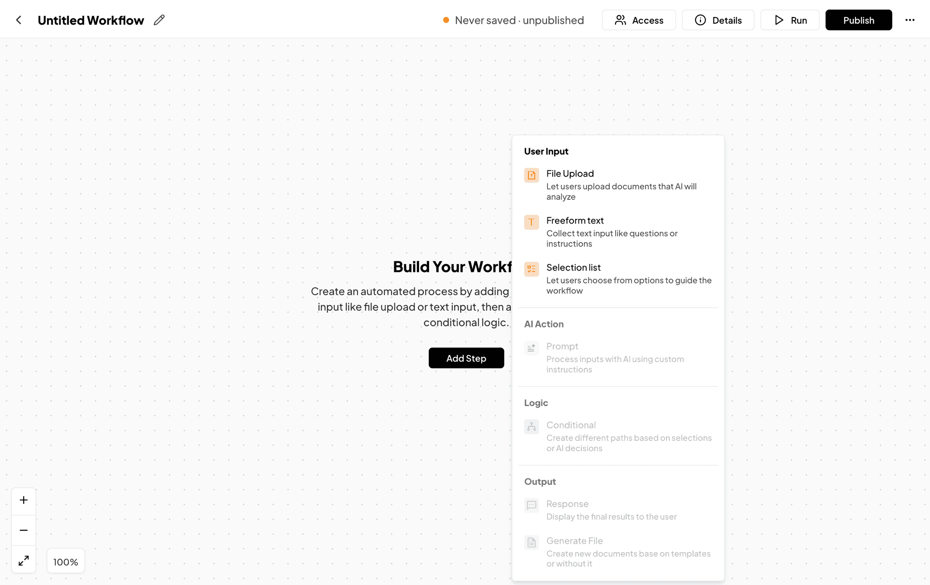Select the File Upload step icon
This screenshot has width=930, height=585.
531,175
